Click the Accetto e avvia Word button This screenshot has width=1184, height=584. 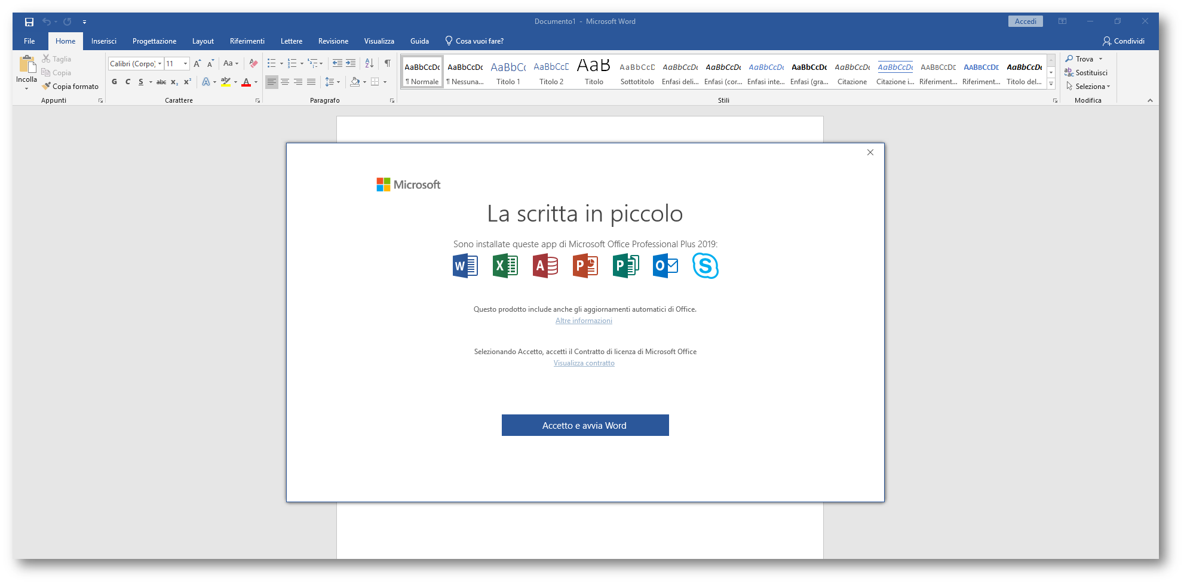pos(585,425)
